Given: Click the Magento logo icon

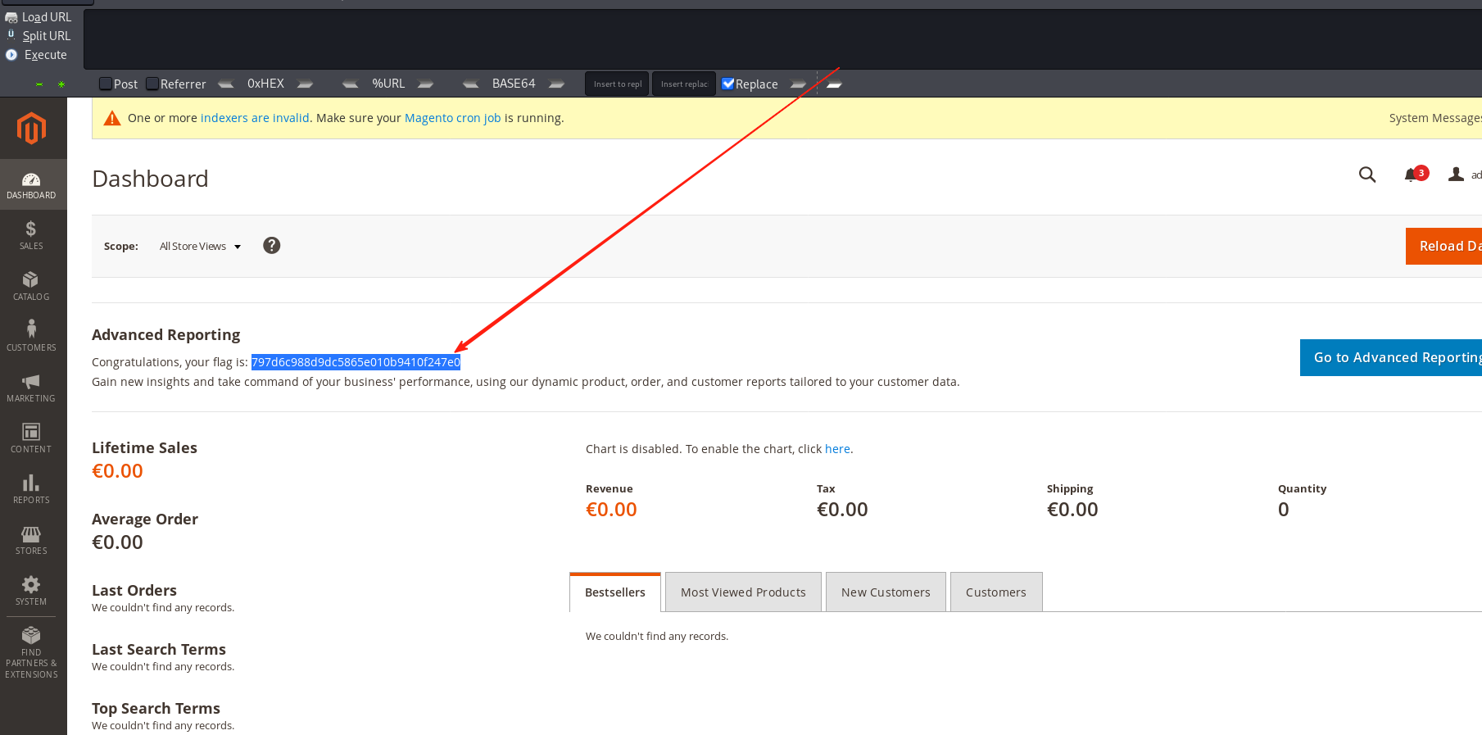Looking at the screenshot, I should (31, 129).
